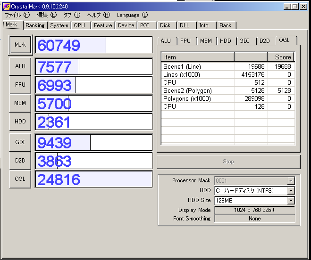Switch to the System tab
This screenshot has width=311, height=260.
point(59,25)
